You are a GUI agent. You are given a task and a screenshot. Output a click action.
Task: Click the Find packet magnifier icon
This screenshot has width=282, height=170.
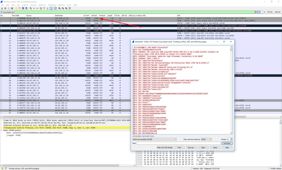click(x=30, y=9)
